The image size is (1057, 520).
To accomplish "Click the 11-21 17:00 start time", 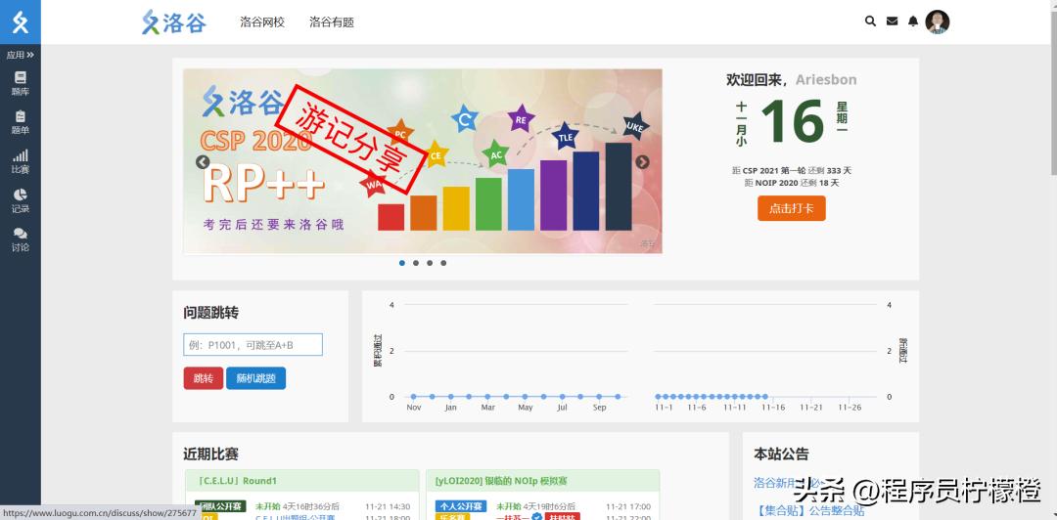I will [628, 506].
